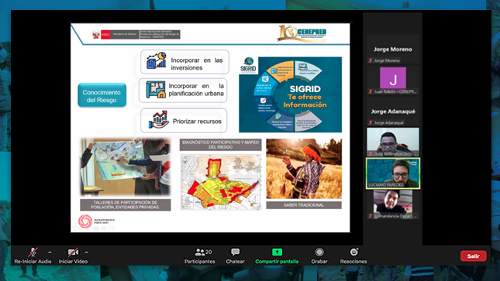500x281 pixels.
Task: Click the muted mic icon beside Jorge Moreno
Action: coord(371,60)
